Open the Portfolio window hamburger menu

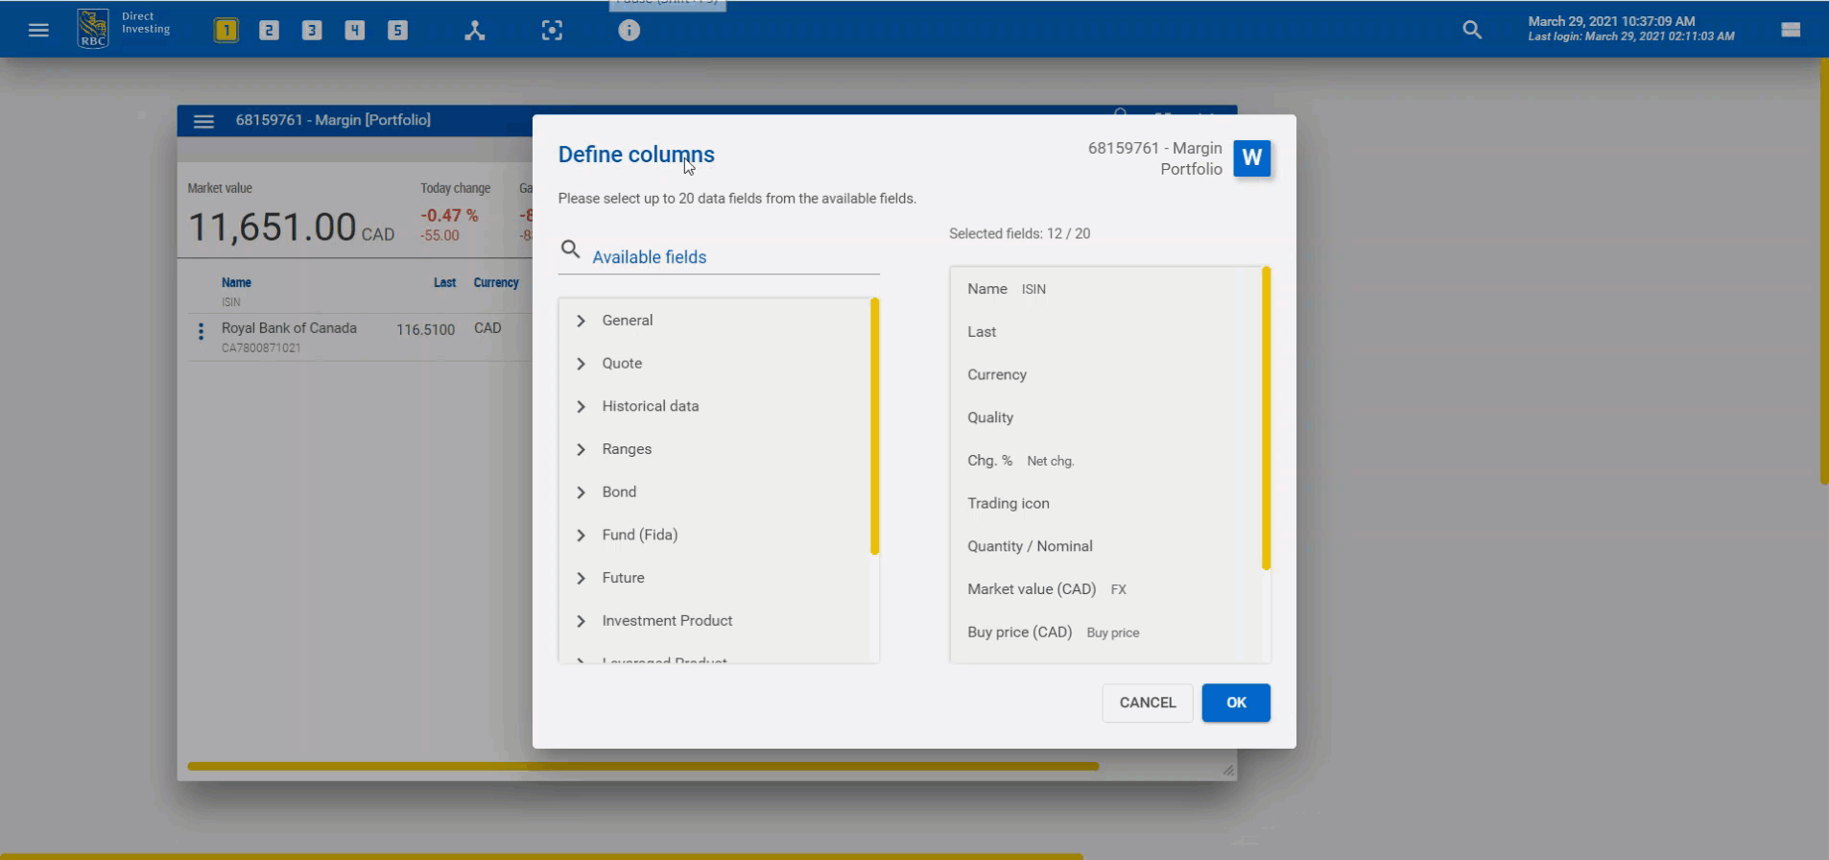click(x=203, y=121)
